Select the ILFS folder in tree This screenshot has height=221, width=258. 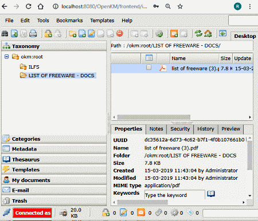[x=34, y=67]
